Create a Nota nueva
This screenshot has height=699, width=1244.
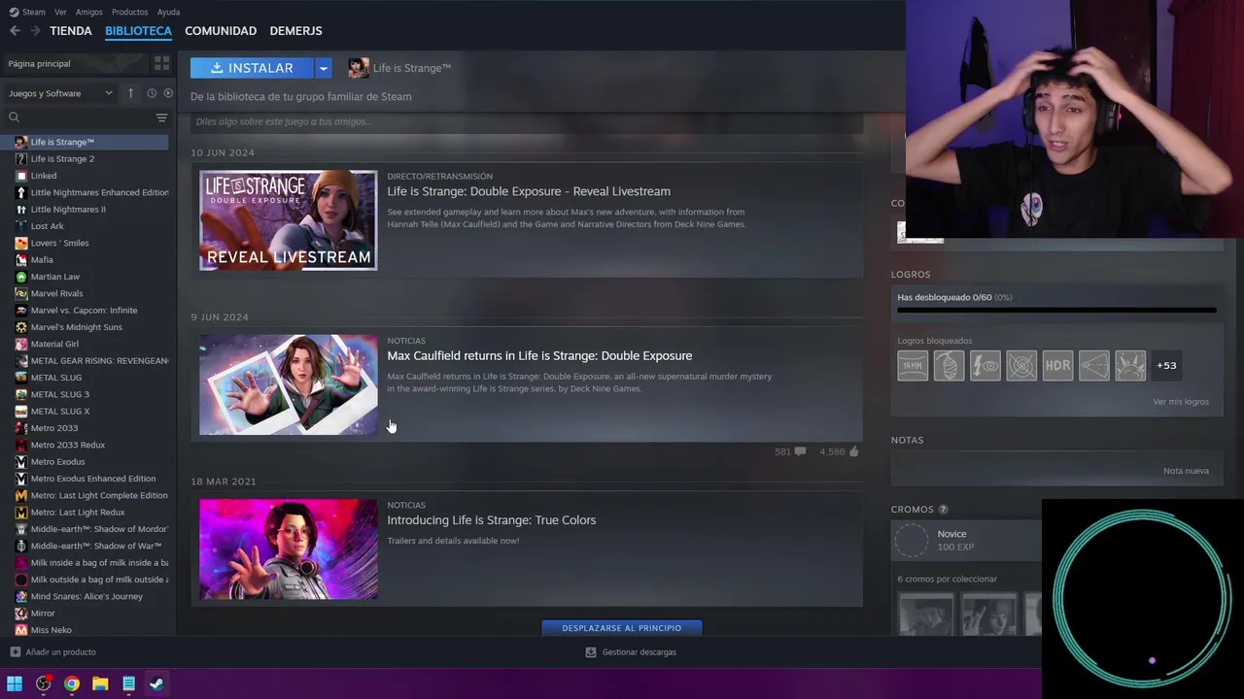pos(1186,471)
